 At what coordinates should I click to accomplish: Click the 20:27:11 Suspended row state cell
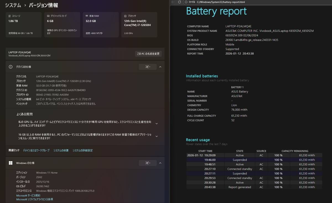pyautogui.click(x=240, y=173)
